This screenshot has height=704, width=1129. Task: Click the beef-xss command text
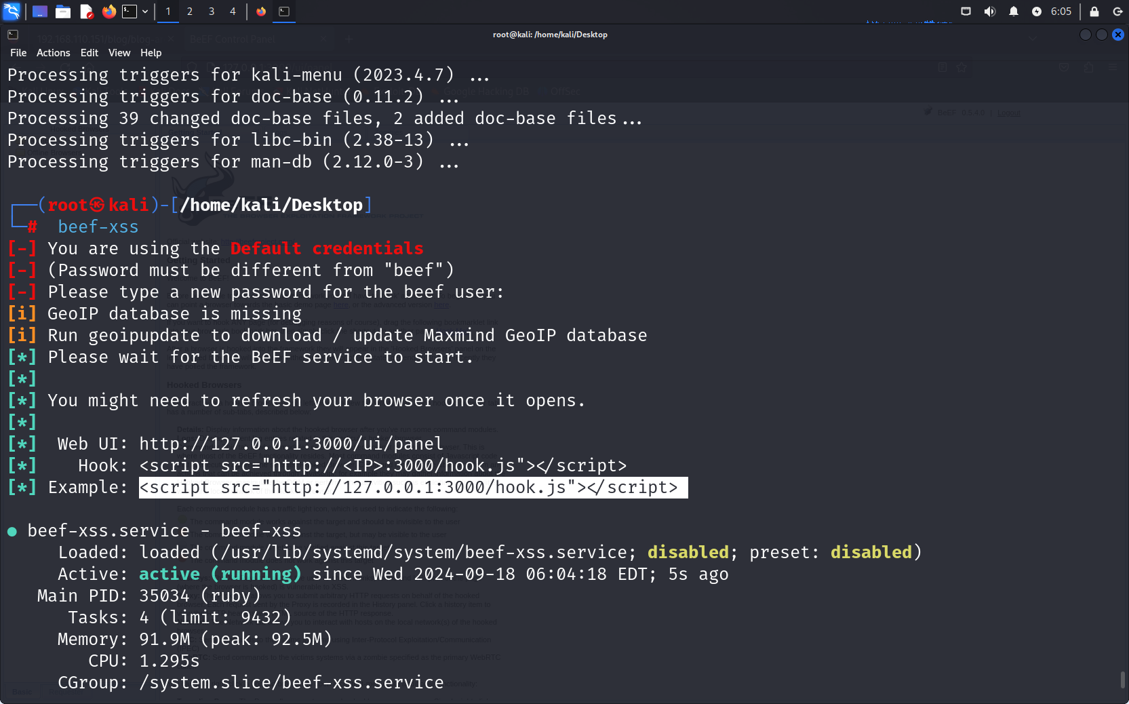tap(98, 227)
